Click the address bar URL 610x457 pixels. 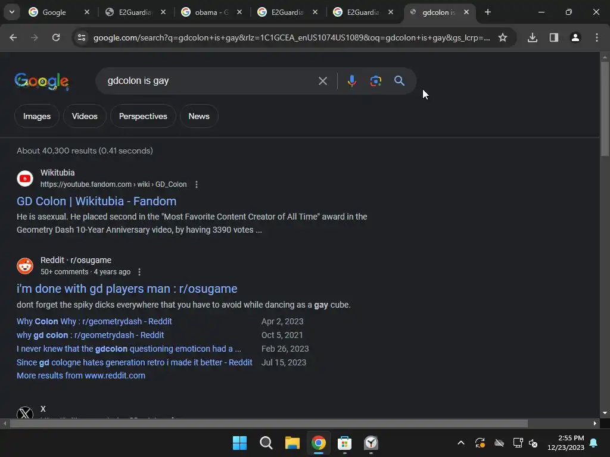click(x=292, y=37)
